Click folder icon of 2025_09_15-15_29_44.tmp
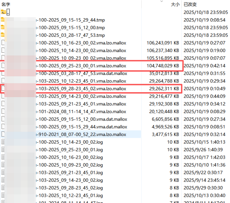 click(x=3, y=20)
